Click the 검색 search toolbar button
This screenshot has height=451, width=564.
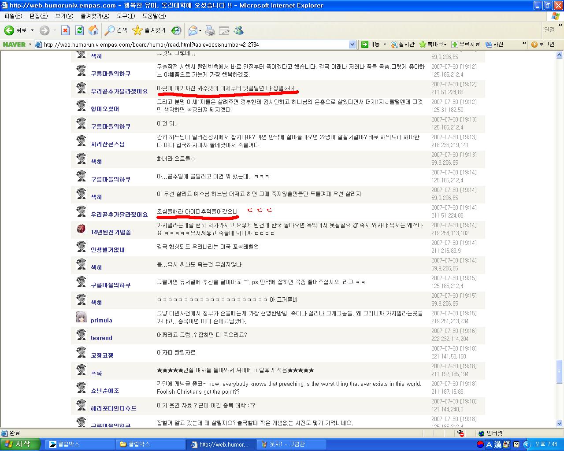pos(116,30)
